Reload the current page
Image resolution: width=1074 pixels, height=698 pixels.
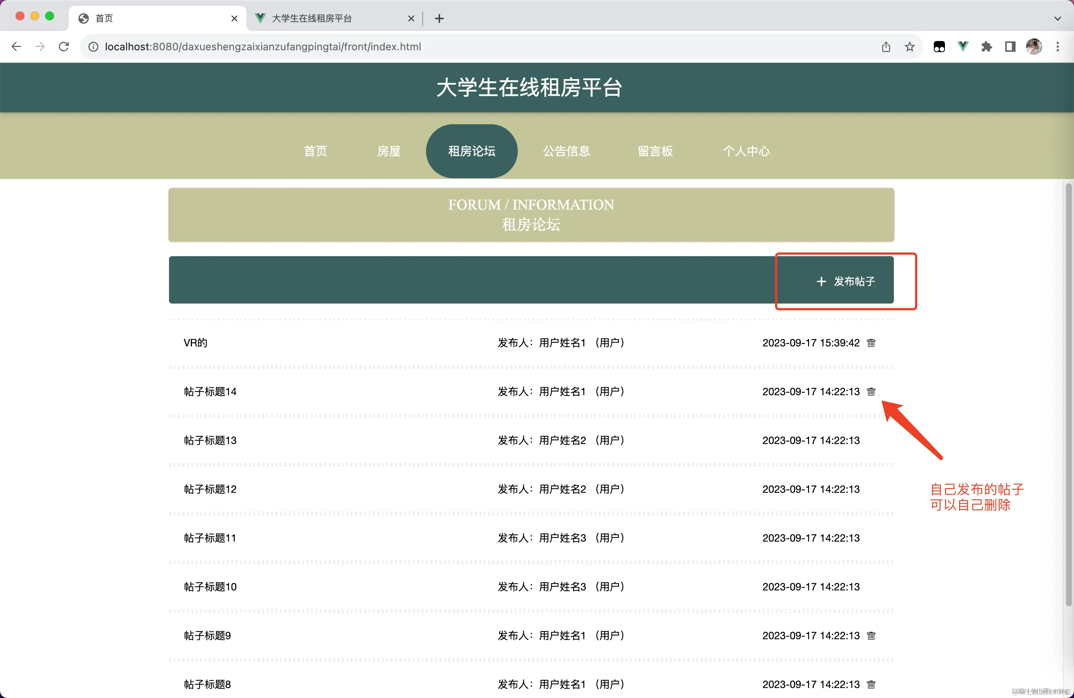click(64, 47)
